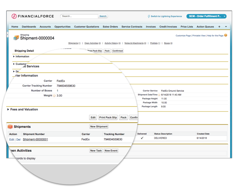Open the Action Queues tab

205,27
